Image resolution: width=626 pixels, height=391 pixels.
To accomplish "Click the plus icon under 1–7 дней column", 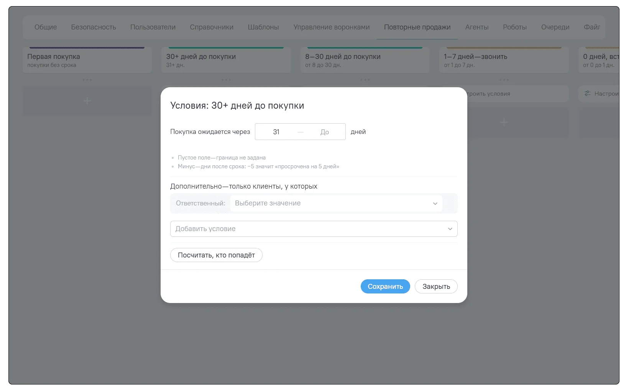I will pyautogui.click(x=504, y=122).
